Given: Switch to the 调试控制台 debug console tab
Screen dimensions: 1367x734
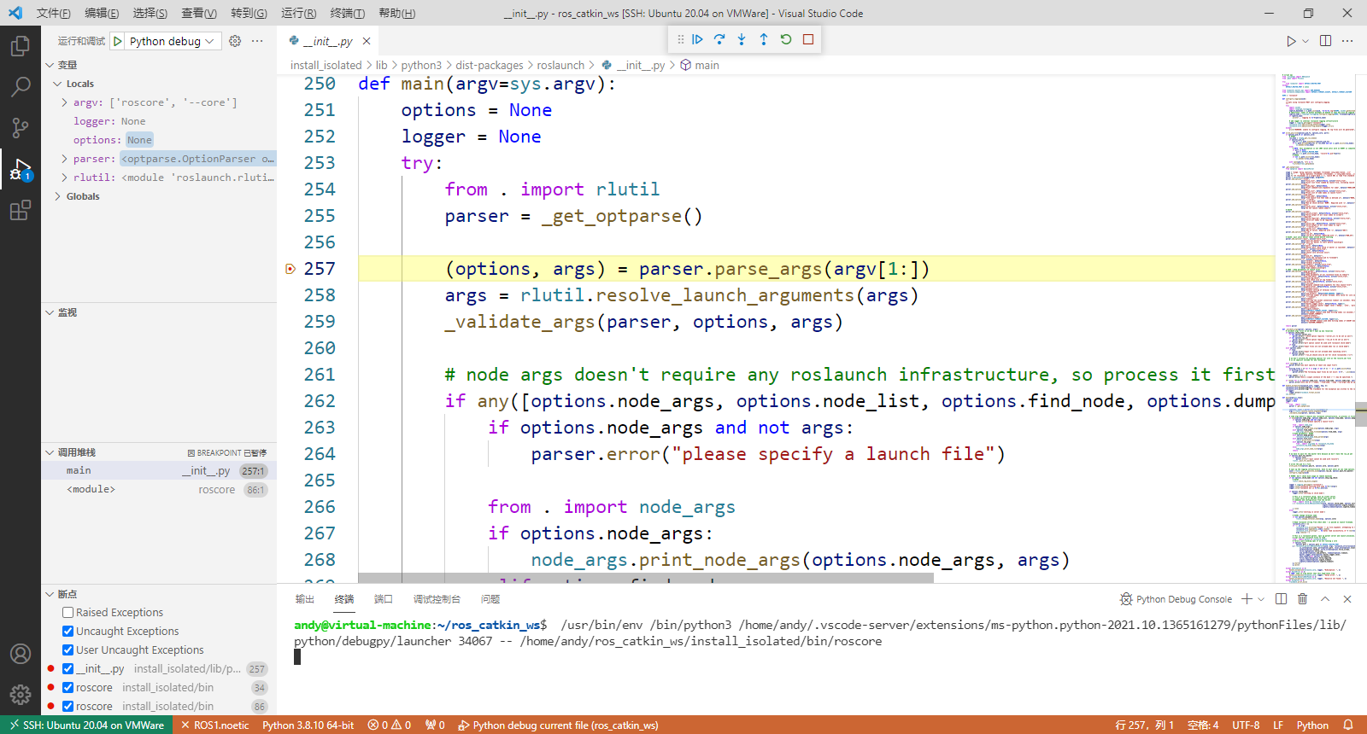Looking at the screenshot, I should pos(437,599).
